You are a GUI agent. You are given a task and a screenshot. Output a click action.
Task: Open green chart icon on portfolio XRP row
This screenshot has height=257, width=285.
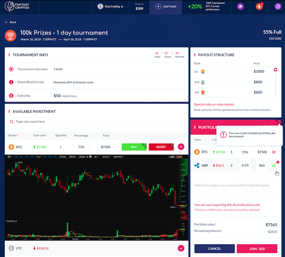point(274,165)
